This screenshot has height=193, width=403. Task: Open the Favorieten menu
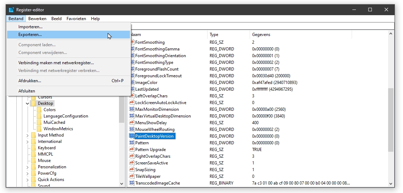click(76, 19)
